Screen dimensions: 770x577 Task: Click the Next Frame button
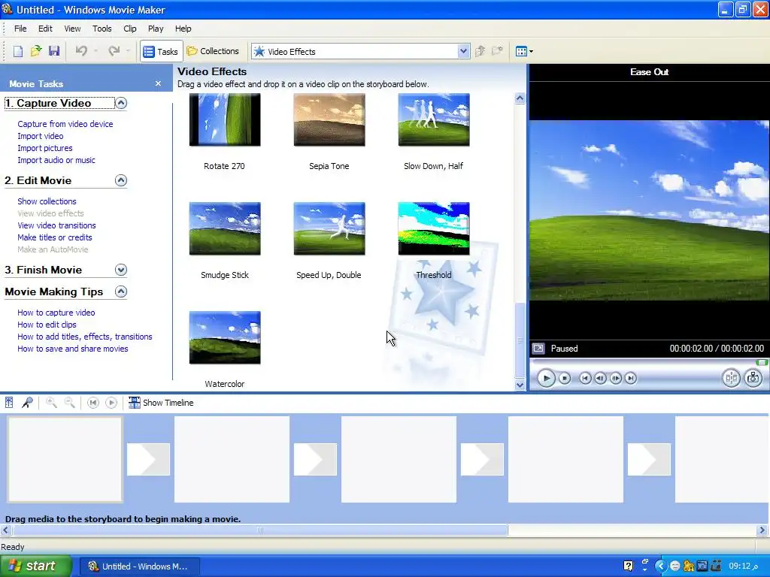(615, 379)
